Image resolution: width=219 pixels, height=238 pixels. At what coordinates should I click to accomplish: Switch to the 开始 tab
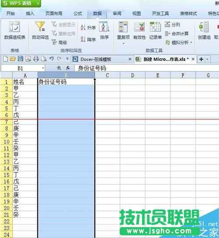(11, 14)
